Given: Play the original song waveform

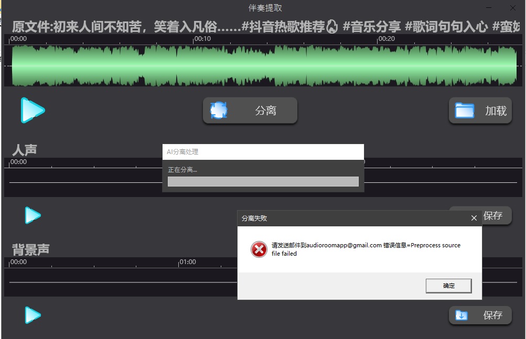Looking at the screenshot, I should click(x=33, y=111).
